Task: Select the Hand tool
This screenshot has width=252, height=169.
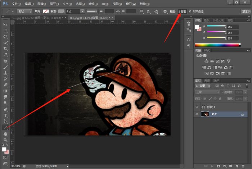Action: point(5,134)
